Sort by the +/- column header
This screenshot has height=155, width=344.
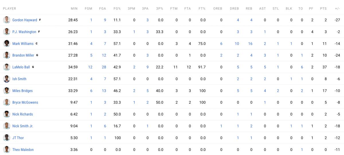337,9
